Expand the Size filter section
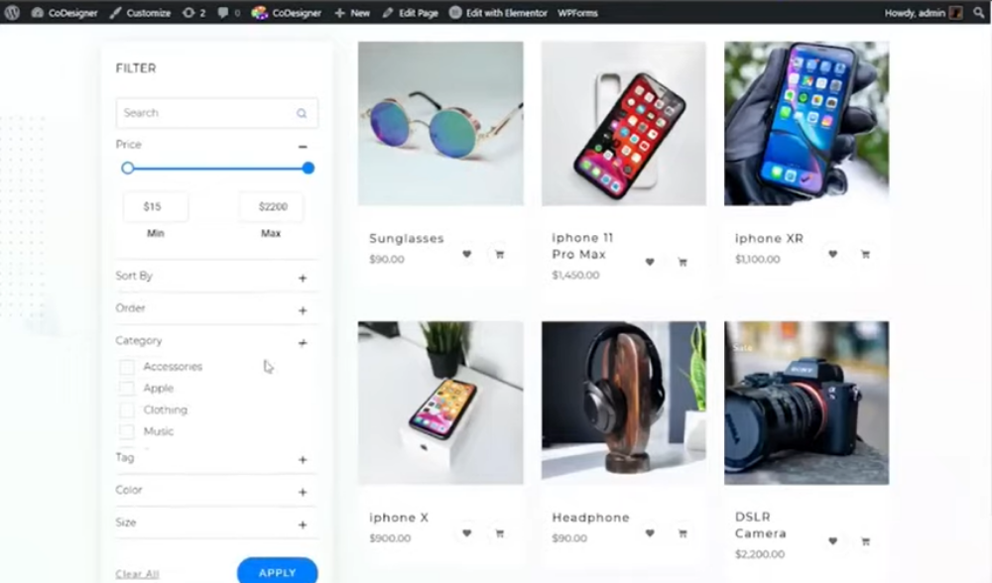The image size is (992, 583). pos(303,525)
